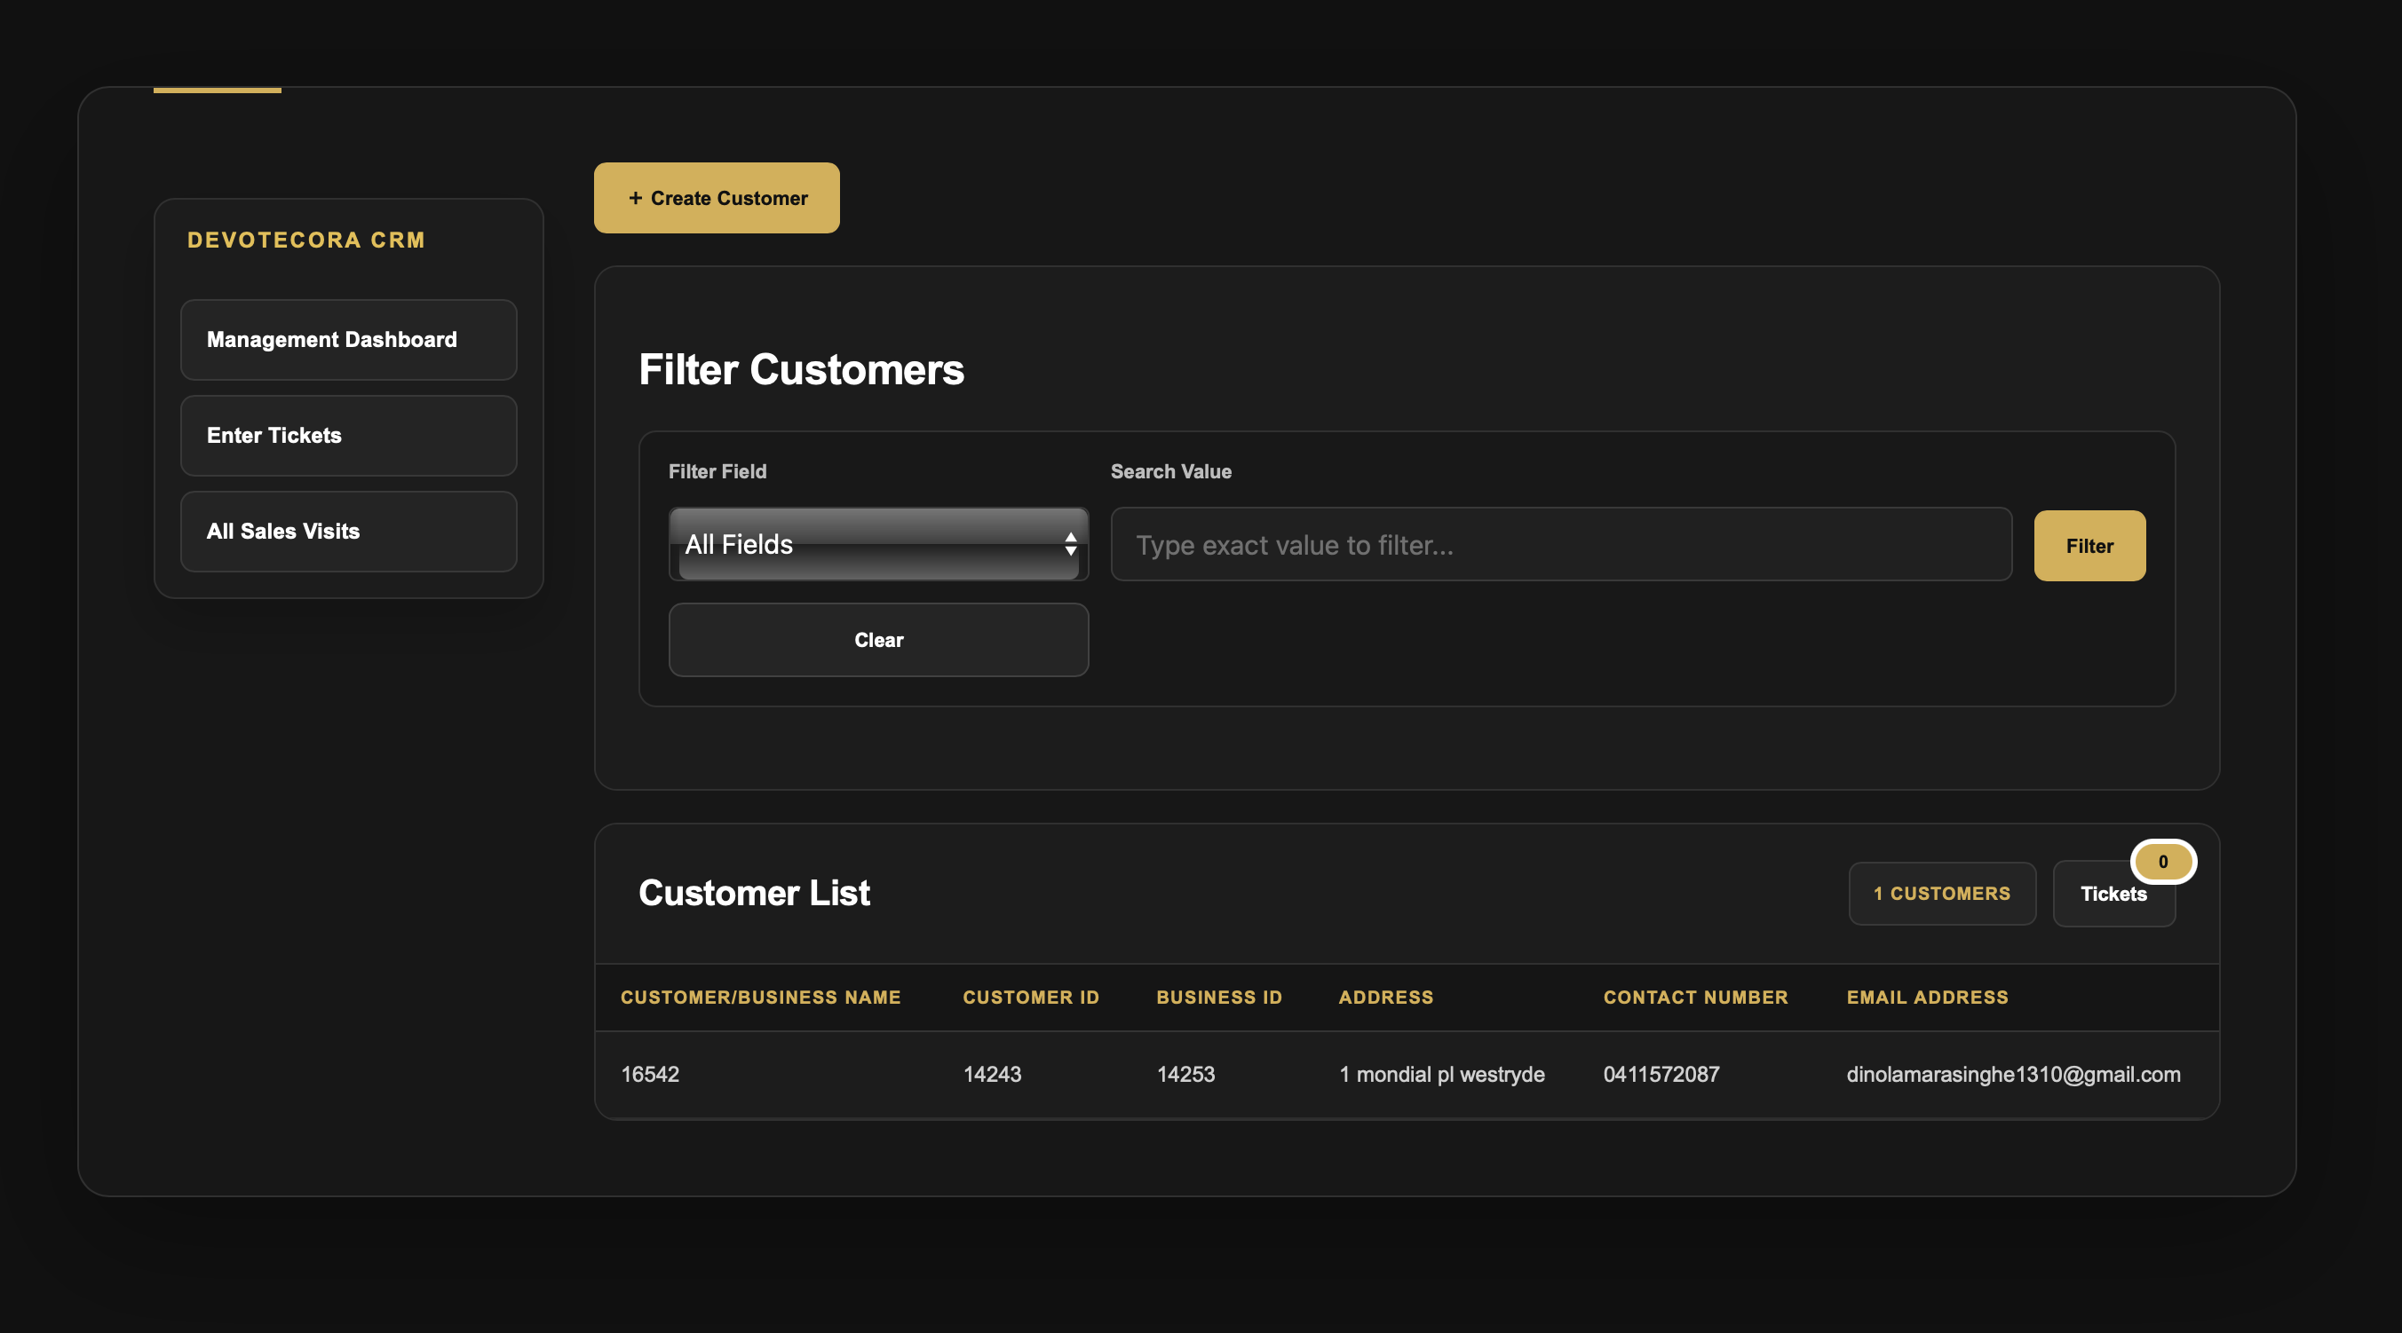
Task: Click the Address column header
Action: click(x=1385, y=998)
